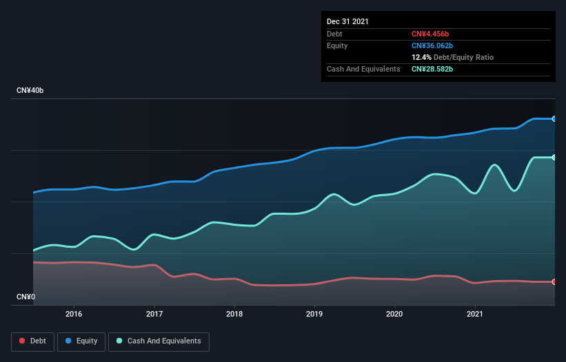566x362 pixels.
Task: Click the red Debt legend dot
Action: click(x=23, y=341)
